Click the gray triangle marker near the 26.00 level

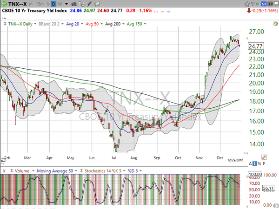(x=246, y=38)
